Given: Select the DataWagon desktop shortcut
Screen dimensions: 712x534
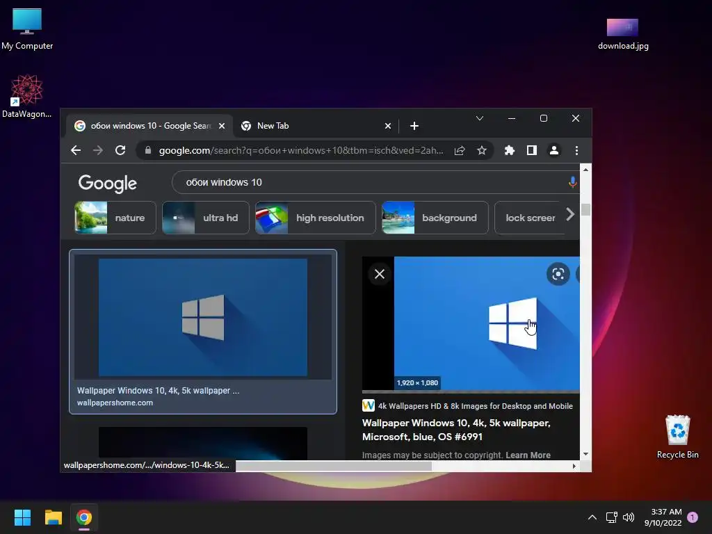Looking at the screenshot, I should tap(27, 96).
